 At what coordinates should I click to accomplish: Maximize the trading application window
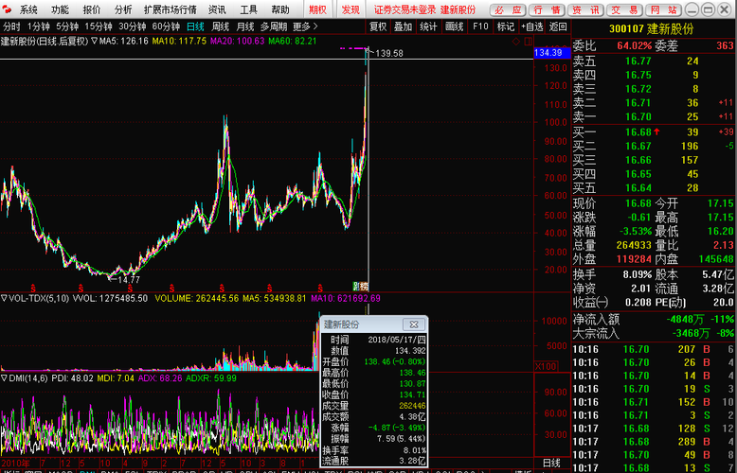tap(709, 9)
